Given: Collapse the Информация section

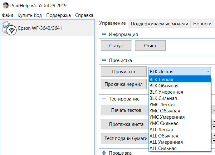Looking at the screenshot, I should 104,34.
